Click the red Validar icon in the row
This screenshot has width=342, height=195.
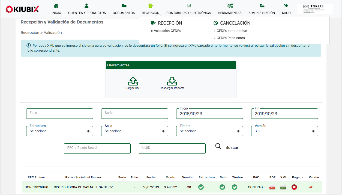[311, 187]
